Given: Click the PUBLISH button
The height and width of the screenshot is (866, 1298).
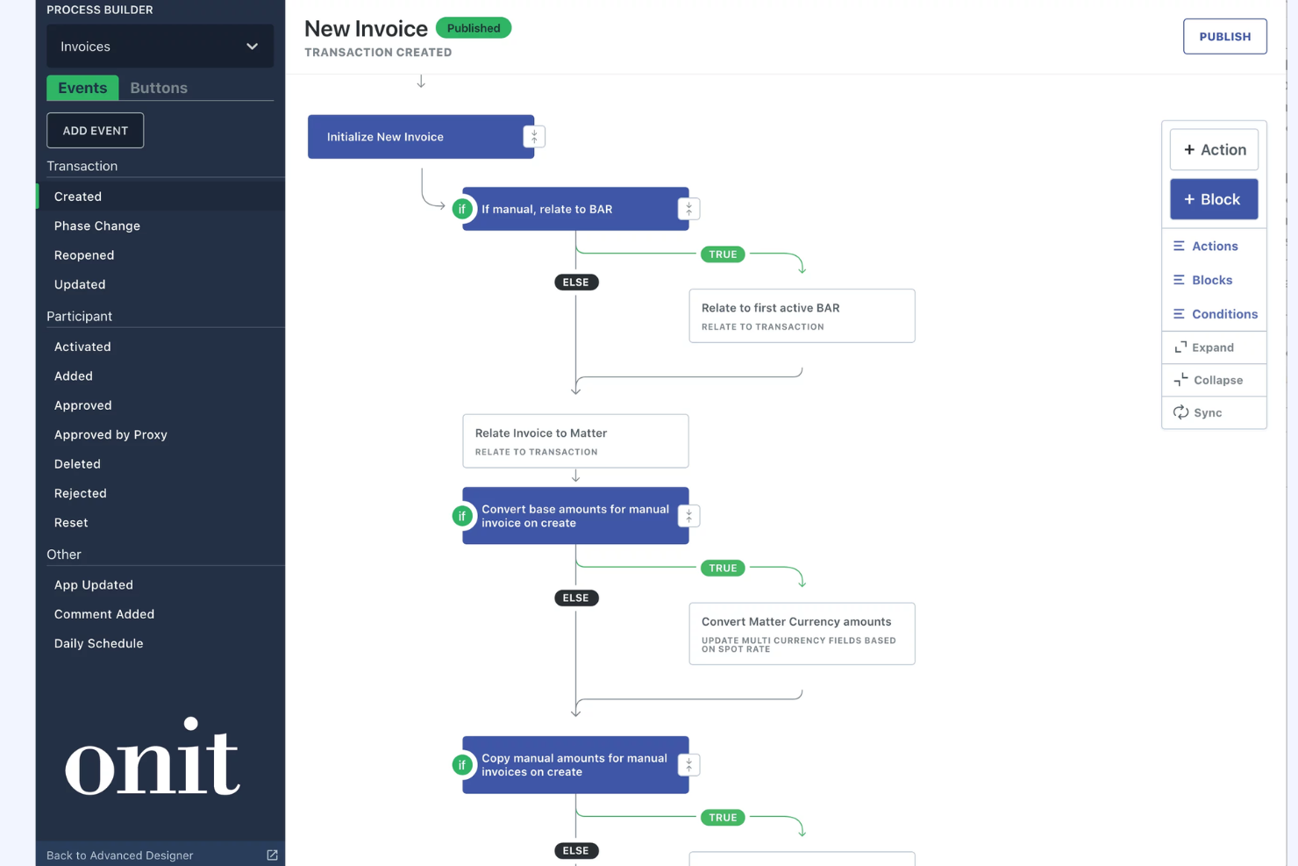Looking at the screenshot, I should [x=1224, y=36].
